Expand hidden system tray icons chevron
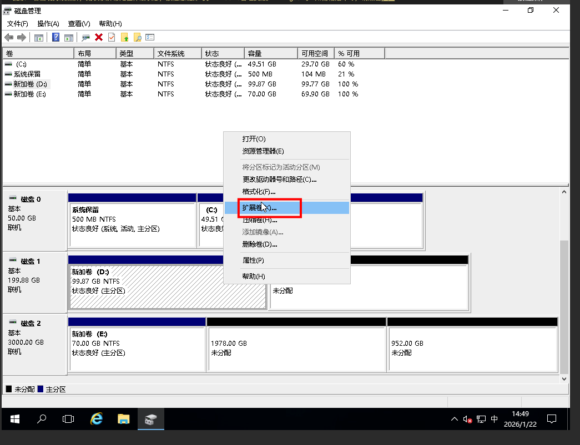 [x=455, y=419]
